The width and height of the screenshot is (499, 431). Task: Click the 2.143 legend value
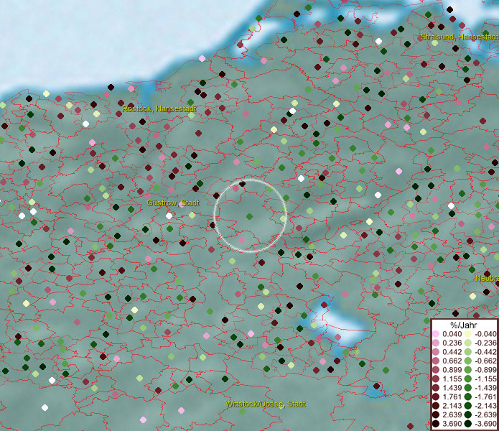click(452, 407)
